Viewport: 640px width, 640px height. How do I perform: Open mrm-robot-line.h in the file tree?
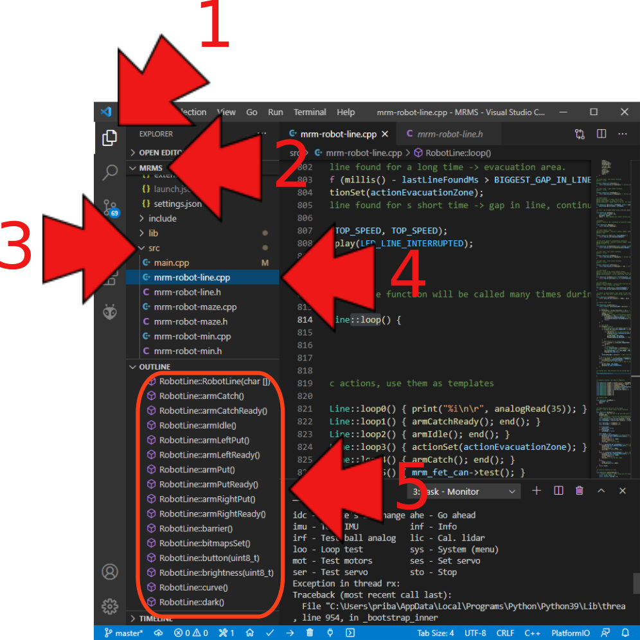point(202,292)
